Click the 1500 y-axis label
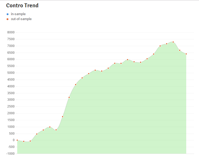 tap(11, 120)
